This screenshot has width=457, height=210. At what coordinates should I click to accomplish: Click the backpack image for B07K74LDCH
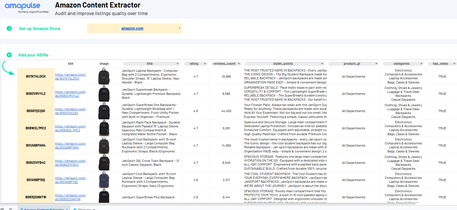(x=104, y=76)
